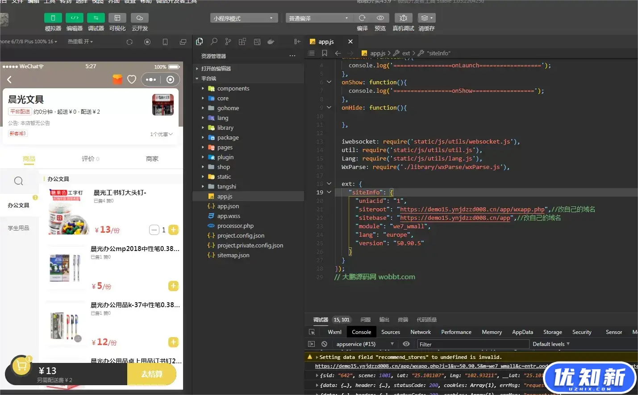Screen dimensions: 638x395
Task: Click the yellow checkout button
Action: pyautogui.click(x=151, y=374)
